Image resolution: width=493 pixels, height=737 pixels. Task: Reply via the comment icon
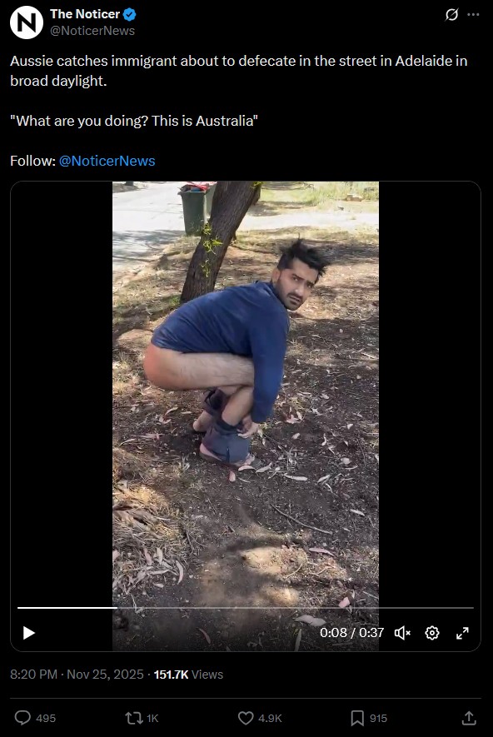pyautogui.click(x=22, y=718)
